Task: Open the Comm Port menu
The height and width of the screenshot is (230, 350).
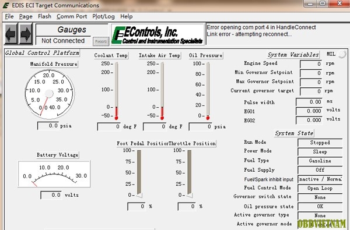Action: pos(72,16)
